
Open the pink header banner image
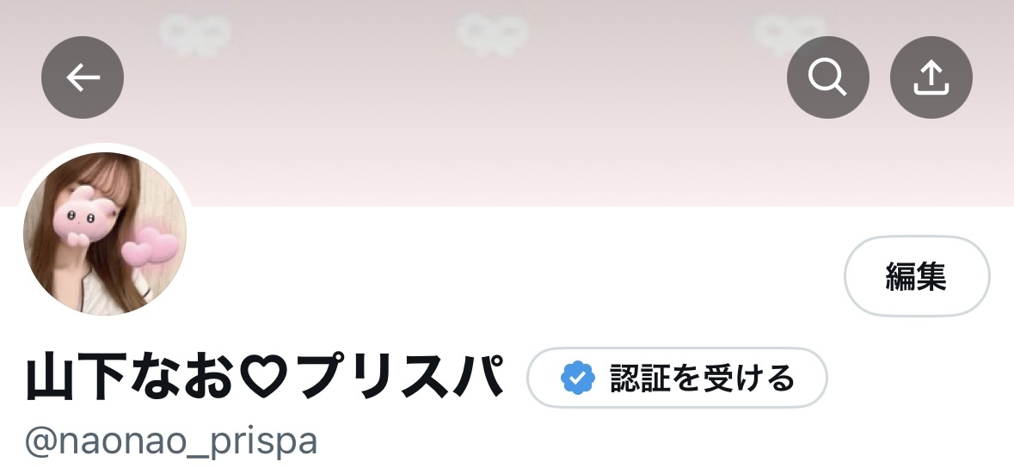[507, 103]
